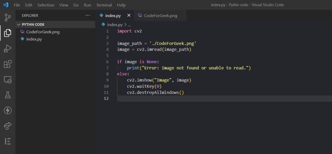Click the 'else:' keyword line

[123, 74]
